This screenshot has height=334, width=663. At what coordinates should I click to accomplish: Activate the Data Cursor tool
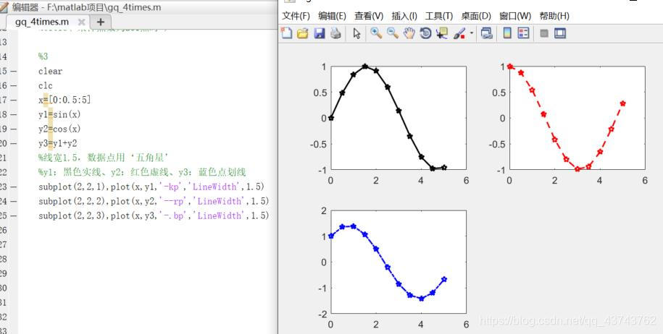click(442, 33)
